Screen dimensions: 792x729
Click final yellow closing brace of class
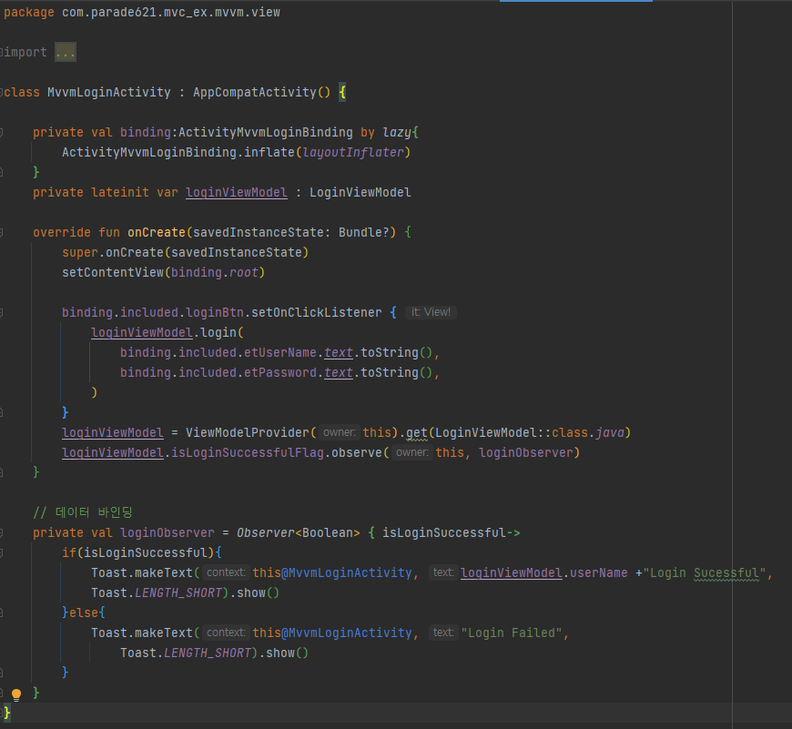[7, 713]
